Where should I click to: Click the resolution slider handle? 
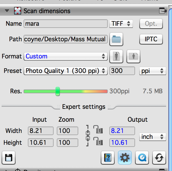58,91
